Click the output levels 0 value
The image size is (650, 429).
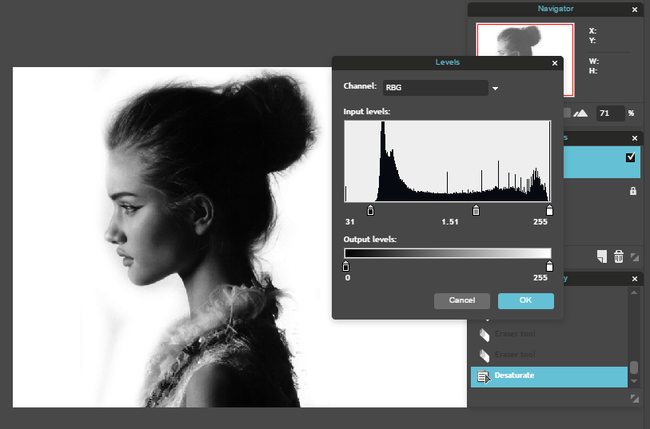pyautogui.click(x=347, y=278)
